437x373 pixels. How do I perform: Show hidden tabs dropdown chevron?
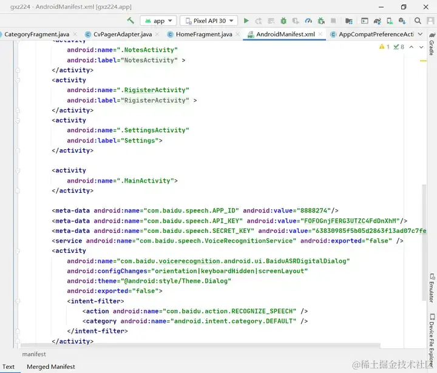click(420, 34)
